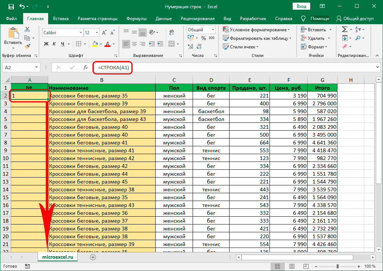
Task: Click the Comma Style 000 icon
Action: tap(212, 38)
